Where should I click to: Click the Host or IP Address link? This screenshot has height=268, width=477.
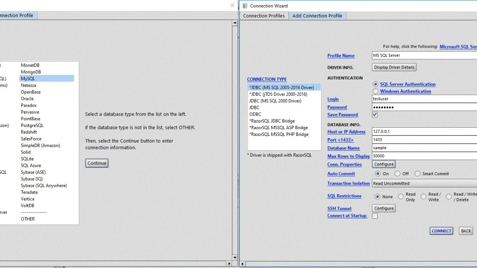(346, 132)
